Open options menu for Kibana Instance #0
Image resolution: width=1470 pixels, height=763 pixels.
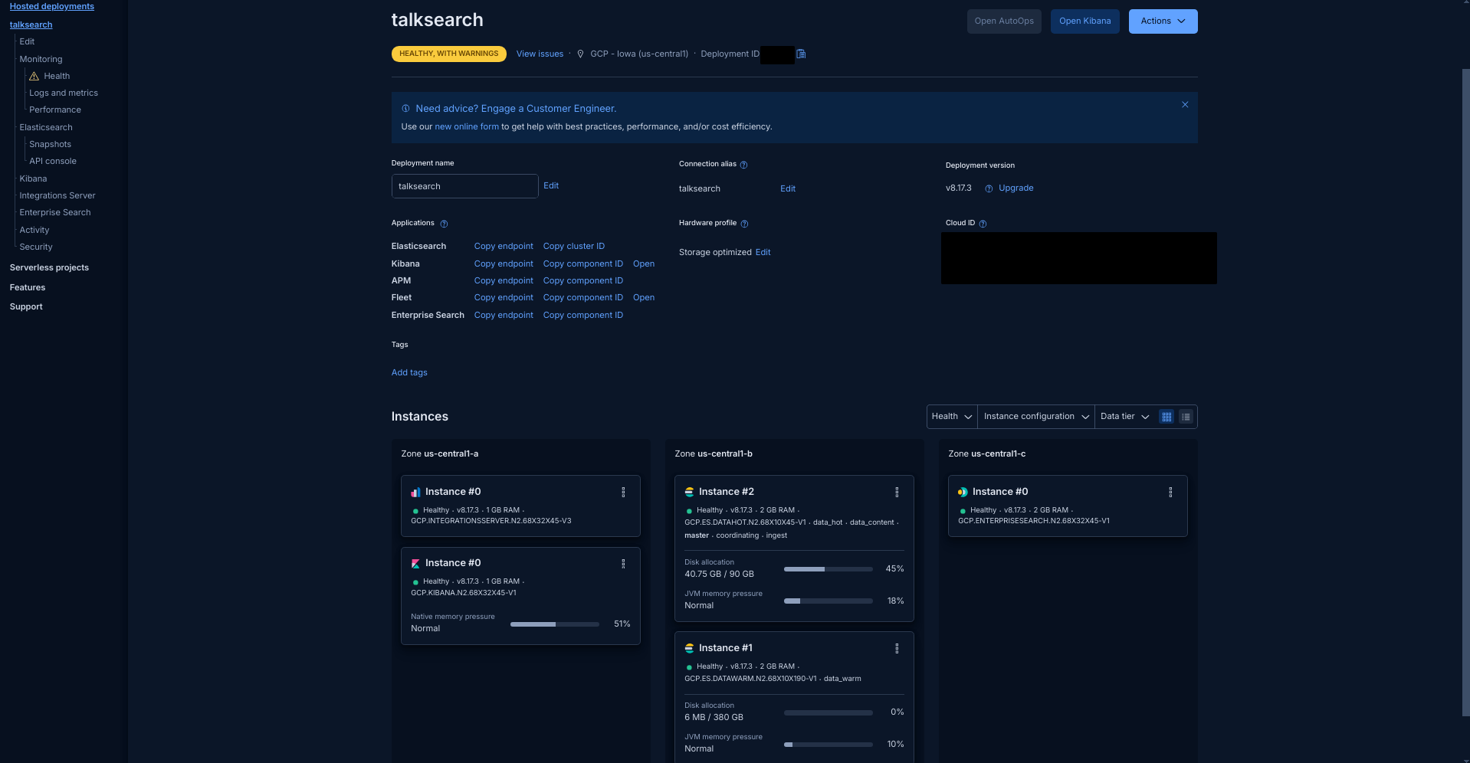pyautogui.click(x=623, y=564)
